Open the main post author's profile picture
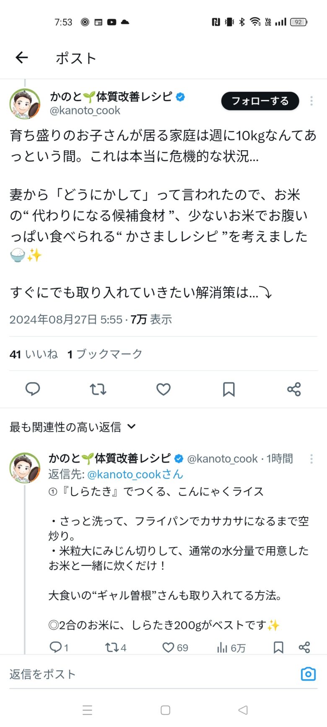Screen dimensions: 327x727 point(25,104)
